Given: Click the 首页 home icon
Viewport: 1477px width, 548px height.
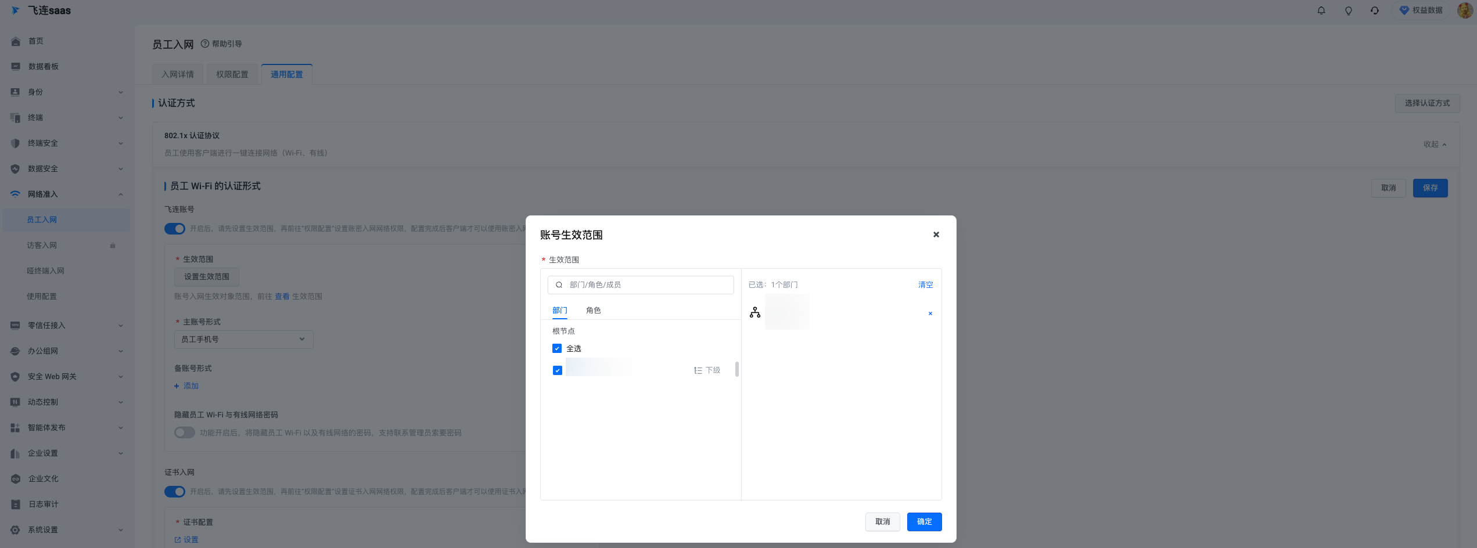Looking at the screenshot, I should click(16, 41).
